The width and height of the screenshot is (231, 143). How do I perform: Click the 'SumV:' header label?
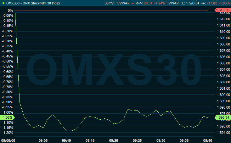point(110,3)
